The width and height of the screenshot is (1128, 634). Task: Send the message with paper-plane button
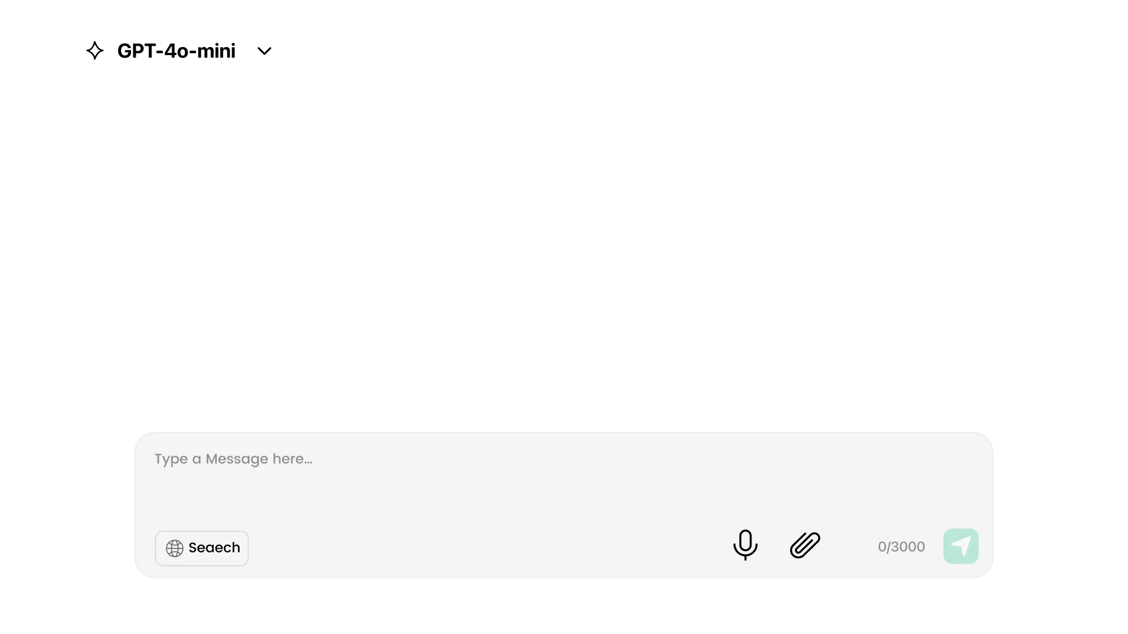(x=961, y=547)
